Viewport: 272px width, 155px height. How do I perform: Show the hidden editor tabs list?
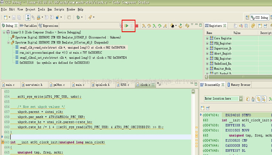pos(159,84)
